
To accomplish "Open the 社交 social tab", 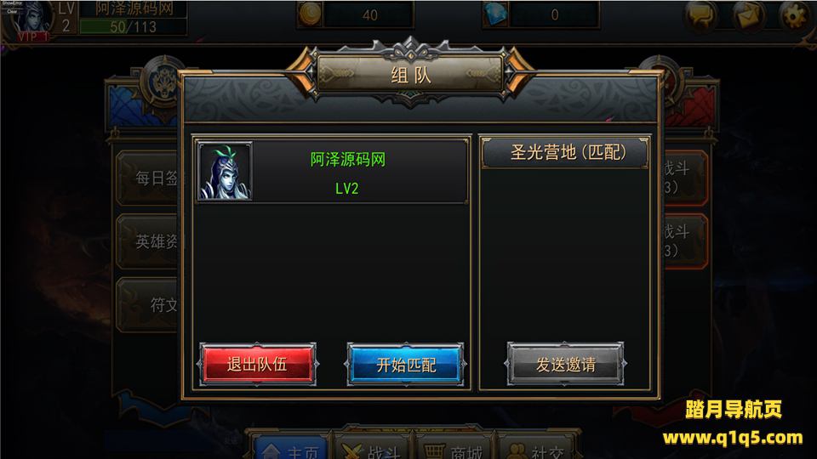I will pyautogui.click(x=535, y=448).
